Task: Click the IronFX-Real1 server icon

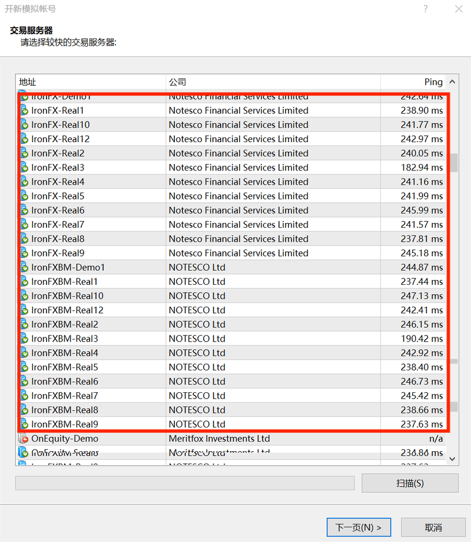Action: pos(24,110)
